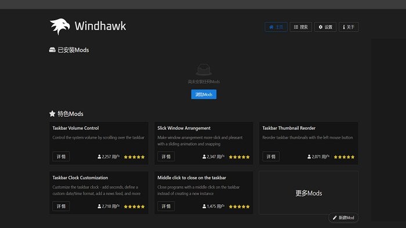Viewport: 406px width, 228px height.
Task: Click the Slick Window Arrangement title
Action: (x=184, y=128)
